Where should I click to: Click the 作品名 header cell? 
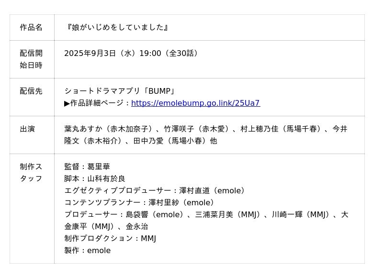coord(31,27)
